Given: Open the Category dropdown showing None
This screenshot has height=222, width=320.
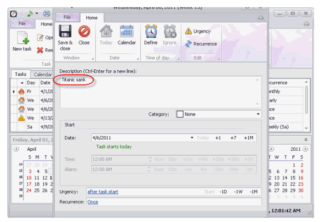Looking at the screenshot, I should click(258, 114).
